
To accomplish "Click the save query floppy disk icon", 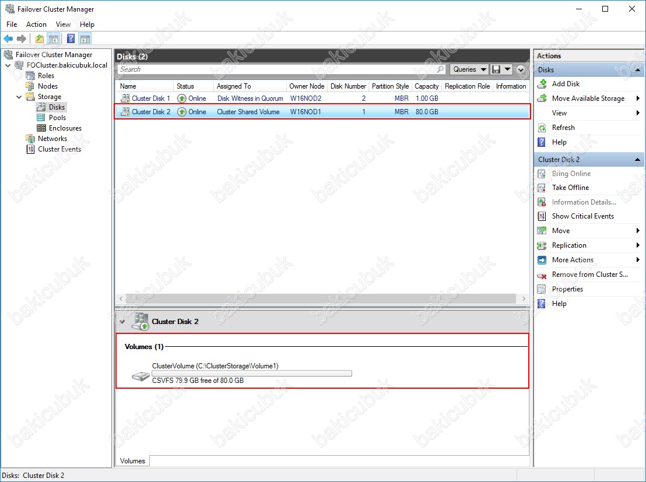I will (x=496, y=69).
